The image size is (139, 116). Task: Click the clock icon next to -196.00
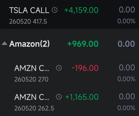(x=59, y=68)
